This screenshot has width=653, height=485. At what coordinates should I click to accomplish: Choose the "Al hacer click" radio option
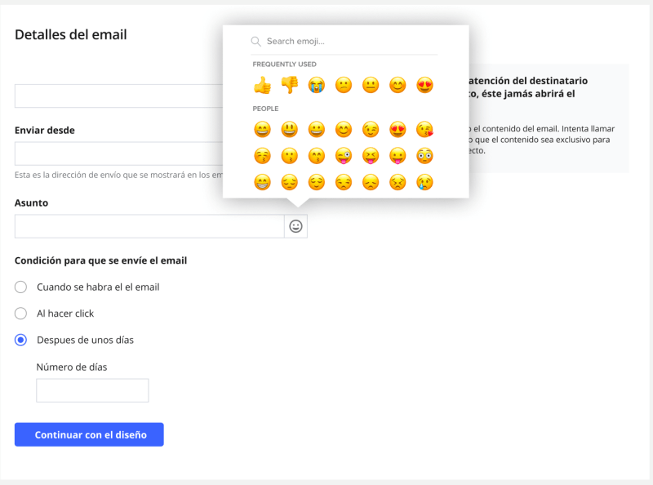21,314
